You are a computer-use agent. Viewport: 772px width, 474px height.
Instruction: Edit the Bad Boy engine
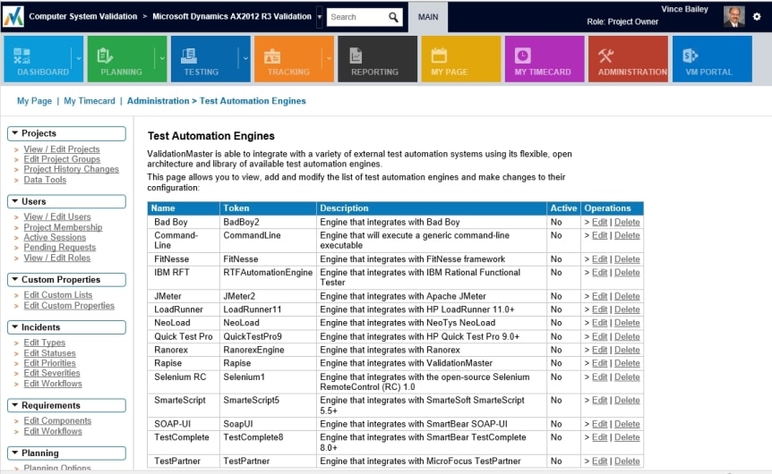[599, 223]
